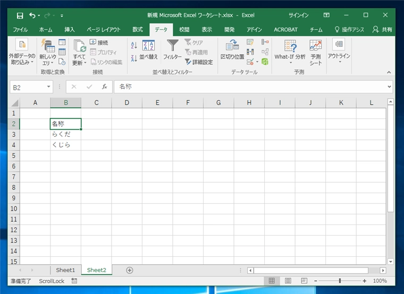The image size is (404, 294).
Task: Click the プロパティ button
Action: [103, 52]
